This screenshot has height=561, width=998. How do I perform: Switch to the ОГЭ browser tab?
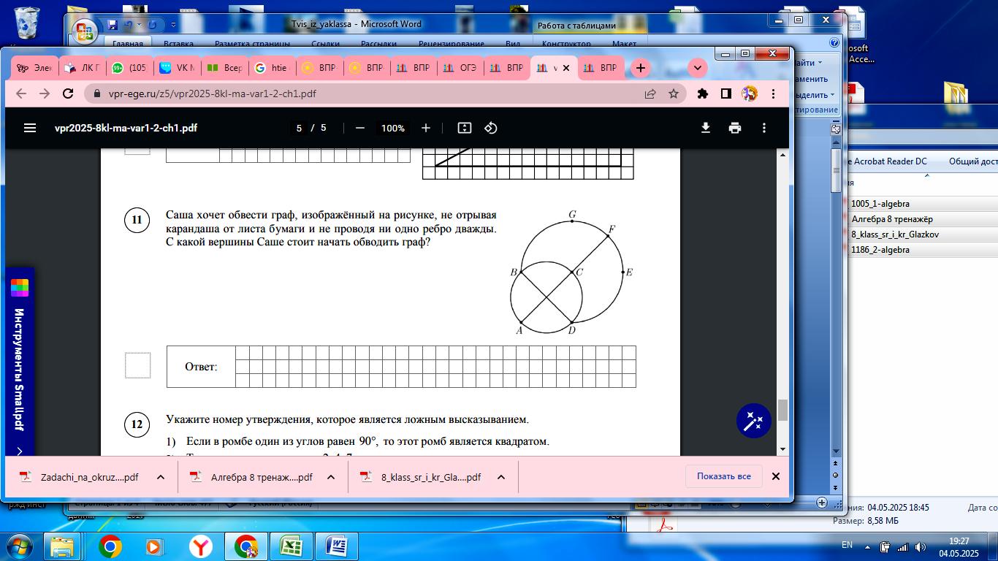click(x=460, y=68)
